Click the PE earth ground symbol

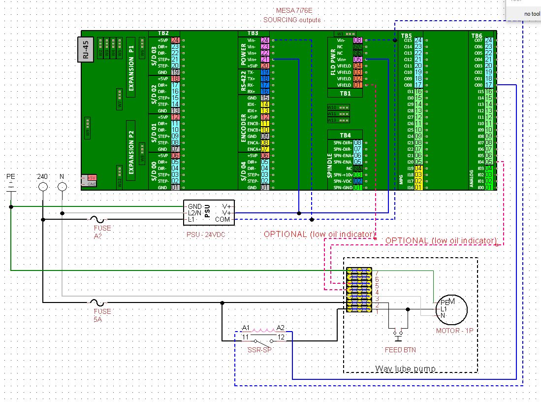pos(11,187)
